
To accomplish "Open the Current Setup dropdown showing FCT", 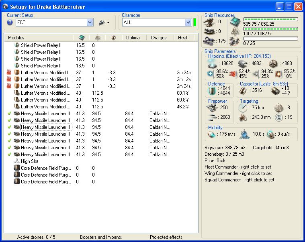I will pos(90,22).
